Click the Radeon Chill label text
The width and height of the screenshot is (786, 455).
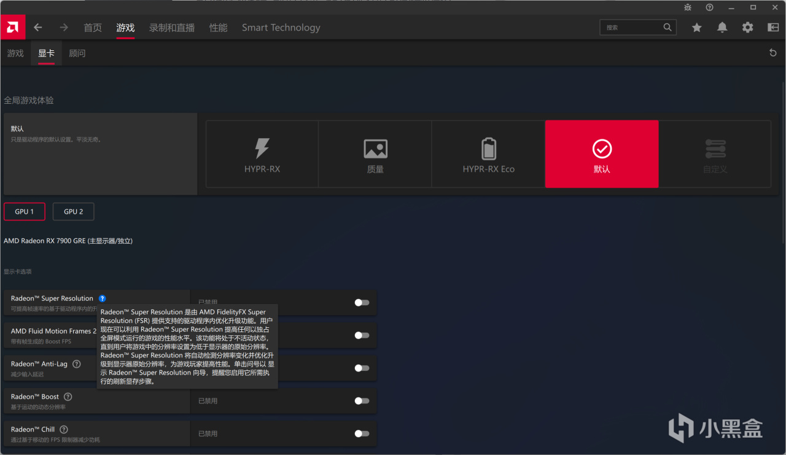tap(33, 429)
